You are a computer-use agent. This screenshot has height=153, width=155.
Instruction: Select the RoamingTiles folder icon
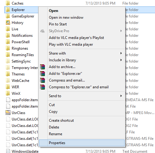pos(8,55)
